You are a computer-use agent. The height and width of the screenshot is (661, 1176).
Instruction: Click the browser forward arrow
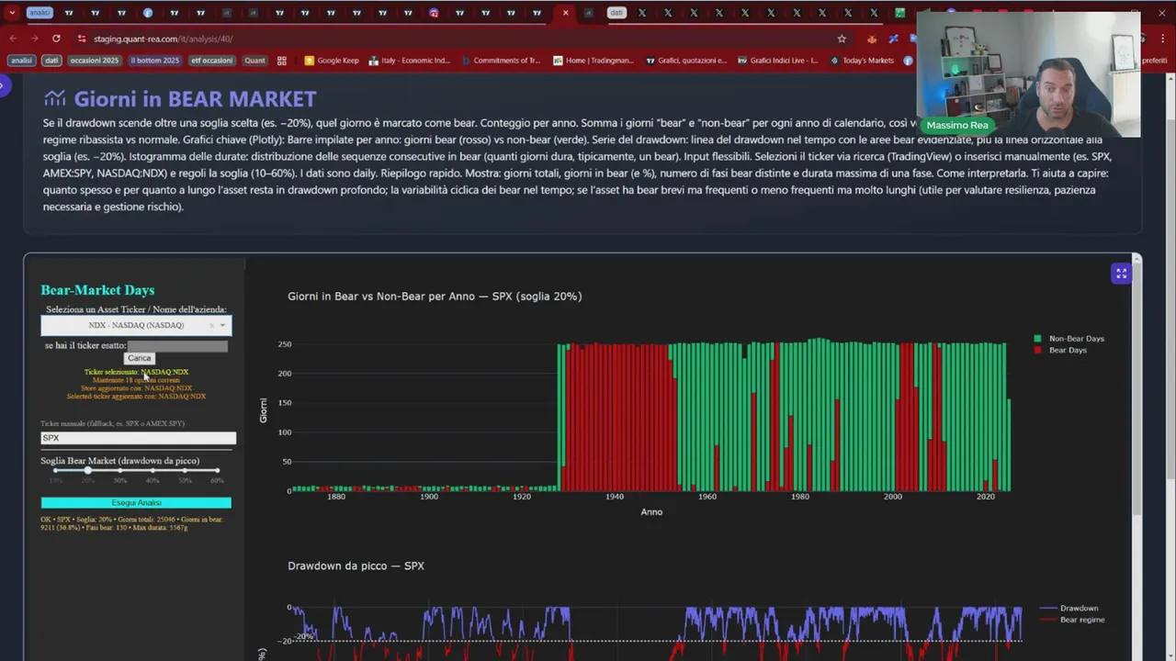(x=34, y=39)
